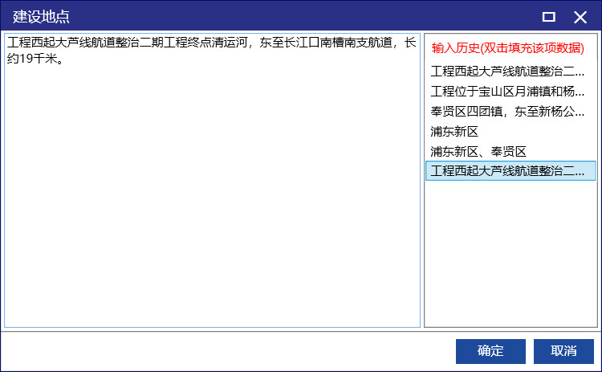
Task: Select history entry 工程位于宝山区月浦镇和杨...
Action: [510, 92]
